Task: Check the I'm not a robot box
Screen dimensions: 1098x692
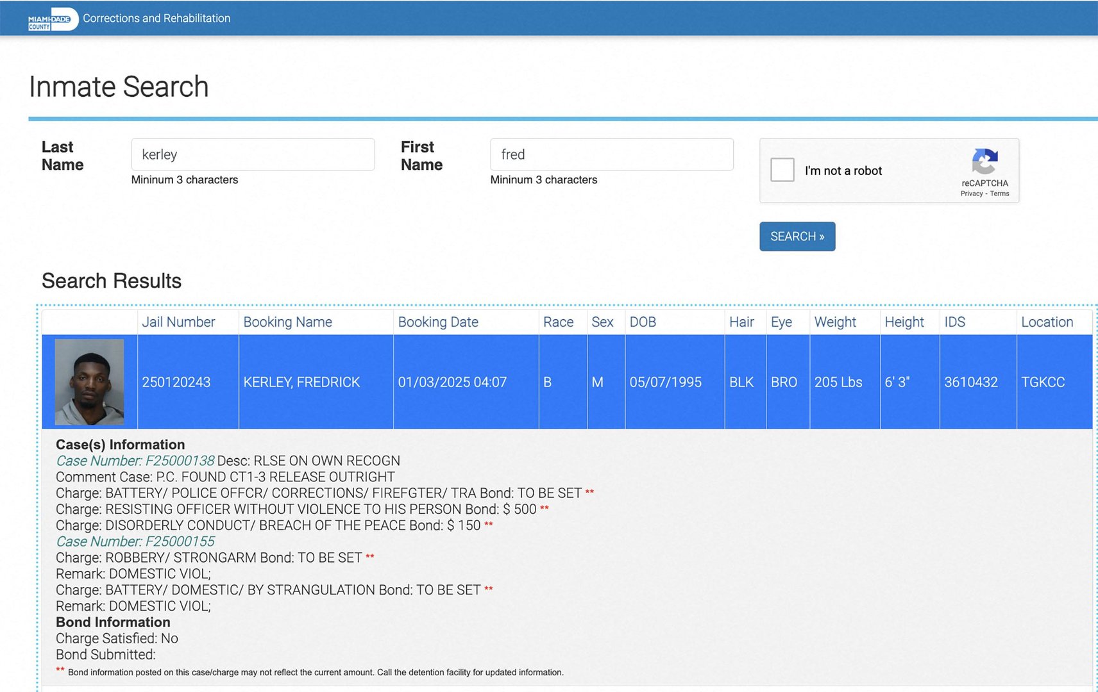Action: 782,170
